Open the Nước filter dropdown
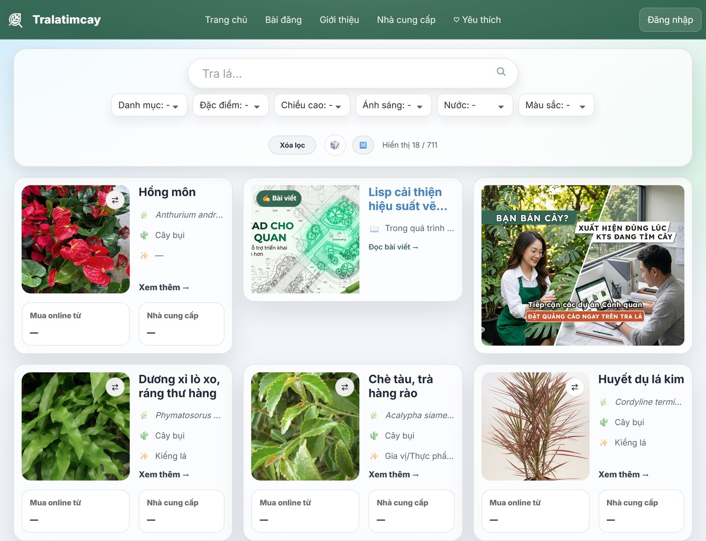Viewport: 706px width, 541px height. tap(475, 105)
